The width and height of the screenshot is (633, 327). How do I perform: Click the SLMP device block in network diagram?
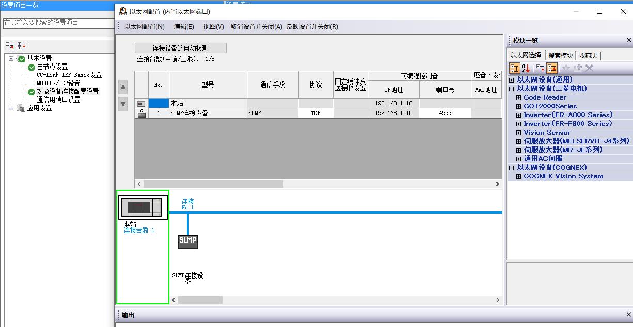point(187,241)
